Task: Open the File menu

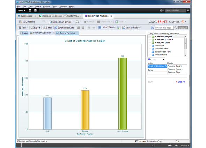Action: point(19,6)
